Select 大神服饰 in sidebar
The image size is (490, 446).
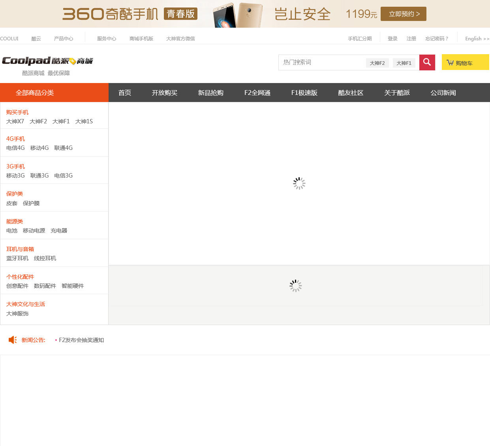click(17, 314)
